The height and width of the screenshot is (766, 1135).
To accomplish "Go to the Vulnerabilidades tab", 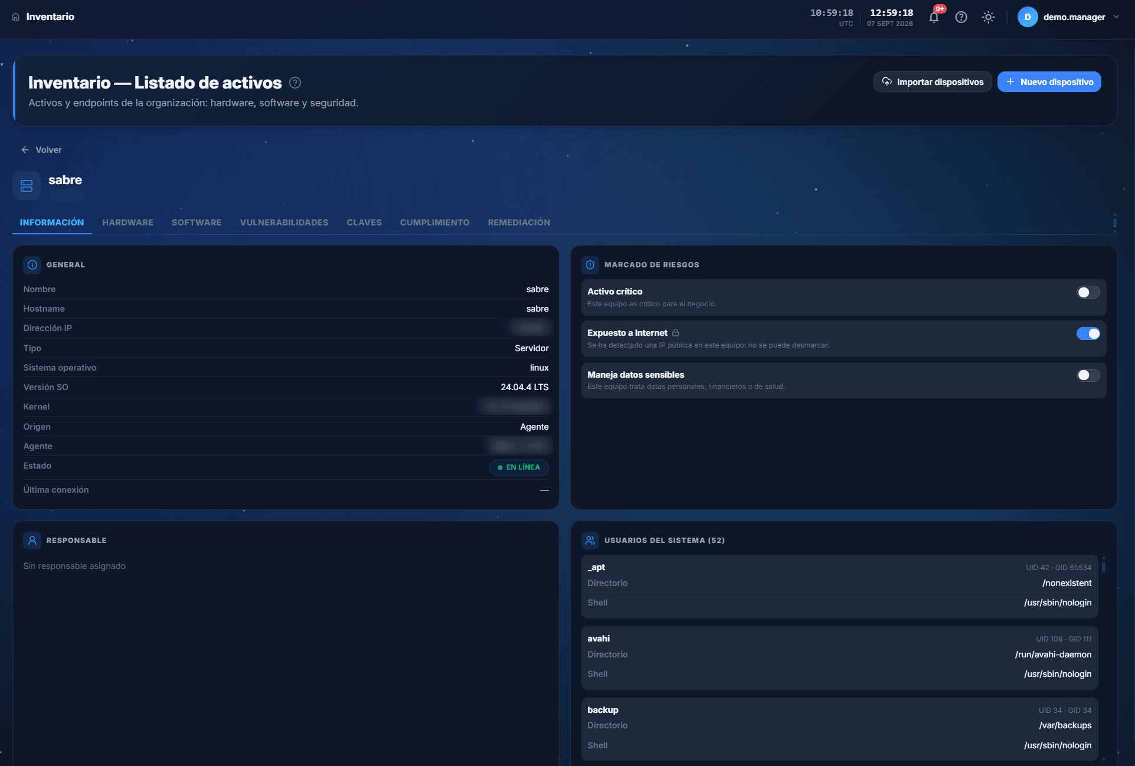I will (x=284, y=222).
